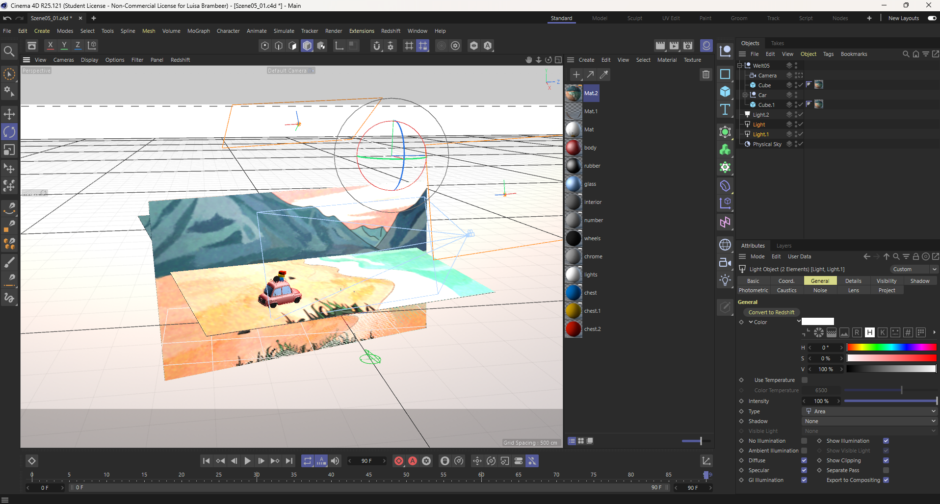Toggle loop playback icon
Viewport: 940px width, 504px height.
[x=308, y=461]
